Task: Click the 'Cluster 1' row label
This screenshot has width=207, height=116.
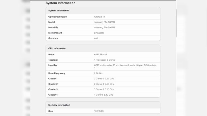Action: (x=53, y=79)
